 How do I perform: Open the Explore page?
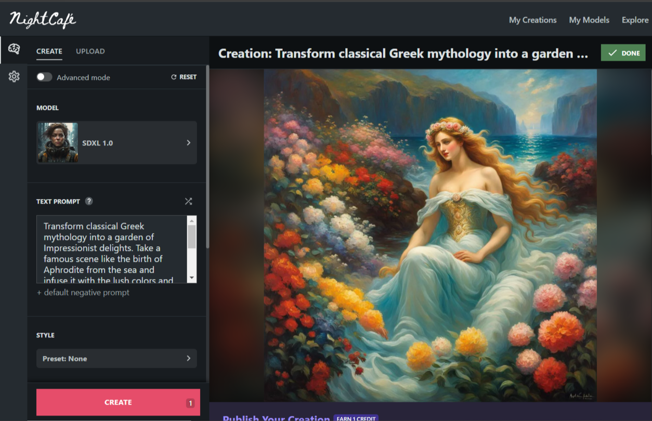click(x=635, y=20)
